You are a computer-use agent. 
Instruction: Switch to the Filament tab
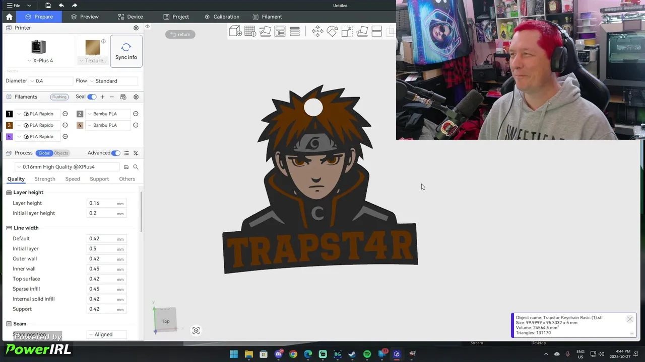click(x=267, y=17)
